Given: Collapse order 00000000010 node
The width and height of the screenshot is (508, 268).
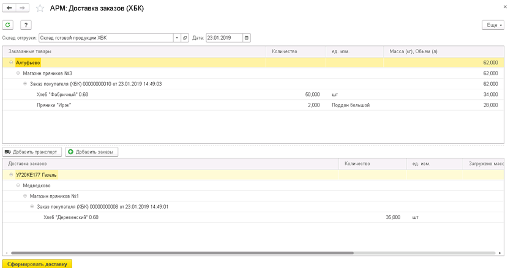Looking at the screenshot, I should pos(25,84).
